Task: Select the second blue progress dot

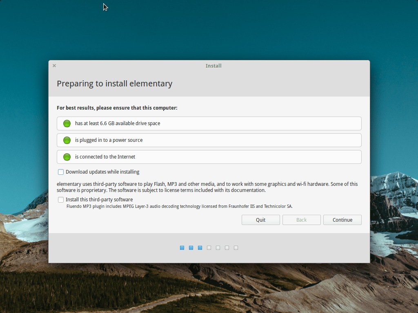Action: point(191,247)
